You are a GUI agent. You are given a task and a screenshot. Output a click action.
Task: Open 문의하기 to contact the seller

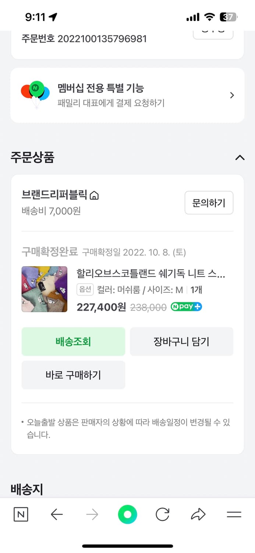point(209,203)
